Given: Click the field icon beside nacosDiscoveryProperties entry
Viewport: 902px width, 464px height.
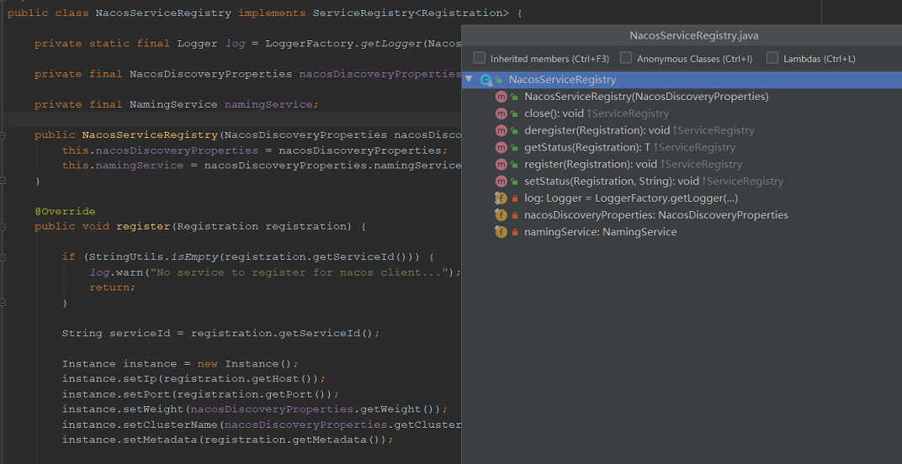Looking at the screenshot, I should 501,215.
